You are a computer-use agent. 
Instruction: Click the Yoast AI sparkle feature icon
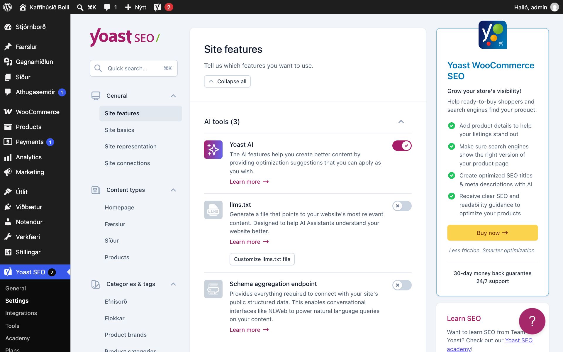213,150
